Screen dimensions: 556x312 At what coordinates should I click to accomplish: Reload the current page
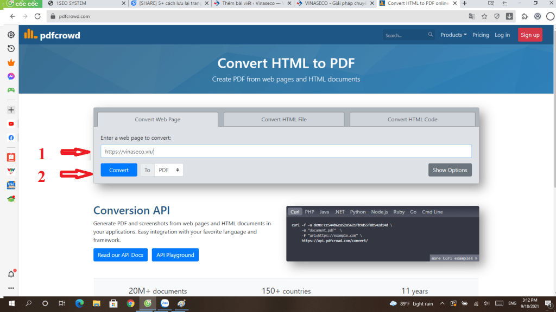click(37, 16)
